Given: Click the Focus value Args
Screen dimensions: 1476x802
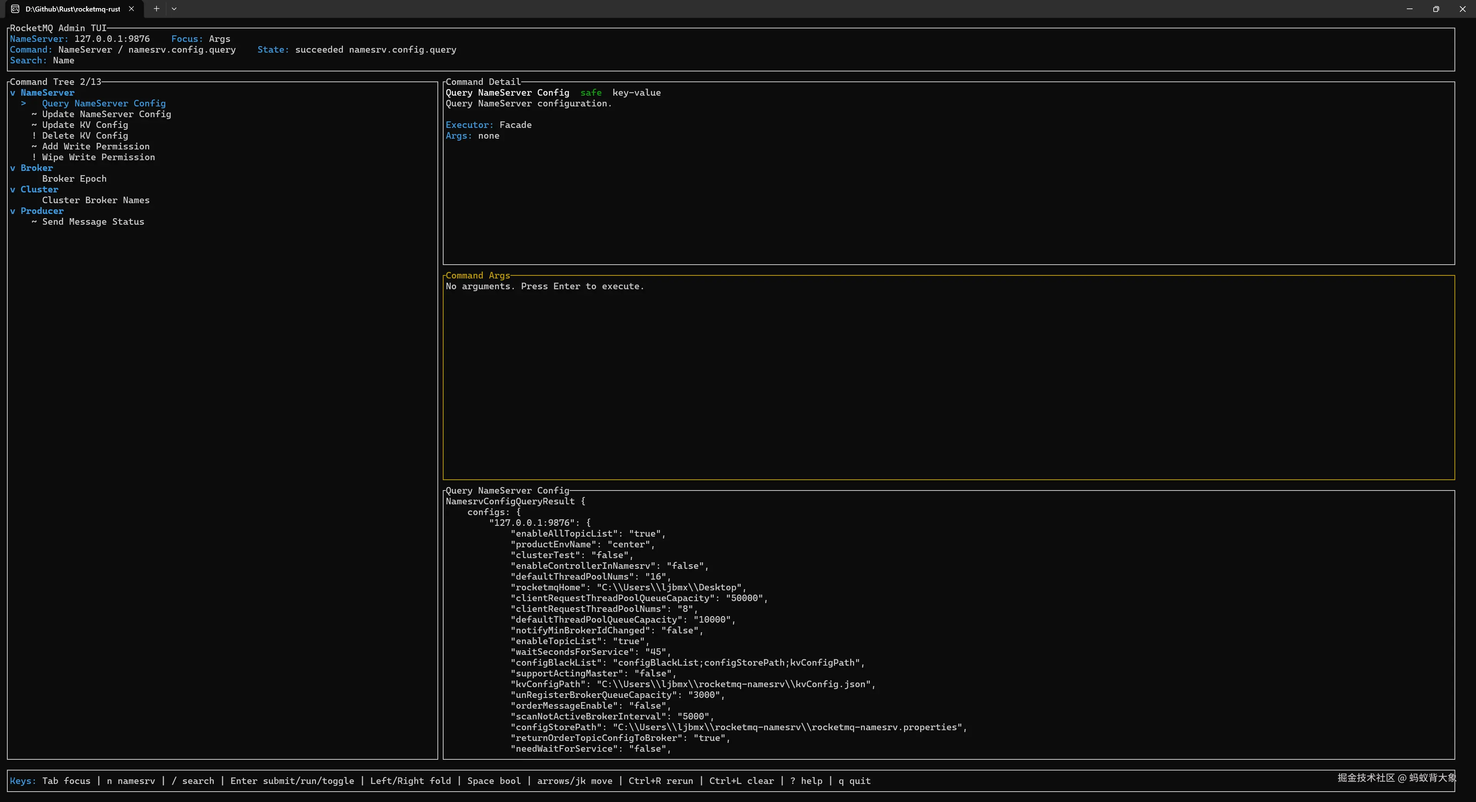Looking at the screenshot, I should point(219,39).
